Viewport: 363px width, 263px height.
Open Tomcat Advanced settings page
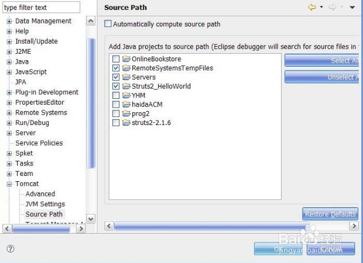tap(40, 194)
